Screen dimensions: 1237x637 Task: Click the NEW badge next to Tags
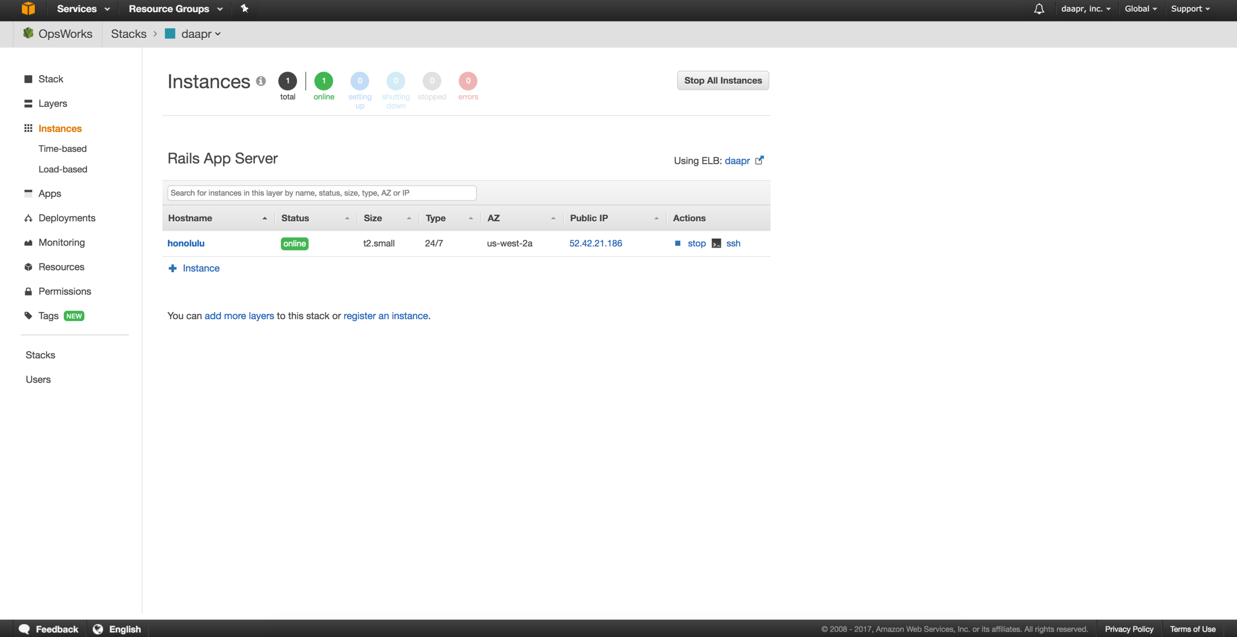coord(74,316)
